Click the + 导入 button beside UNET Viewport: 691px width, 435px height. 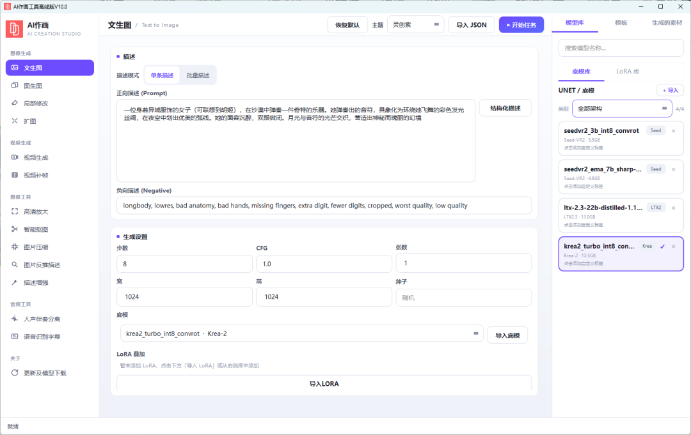tap(670, 90)
